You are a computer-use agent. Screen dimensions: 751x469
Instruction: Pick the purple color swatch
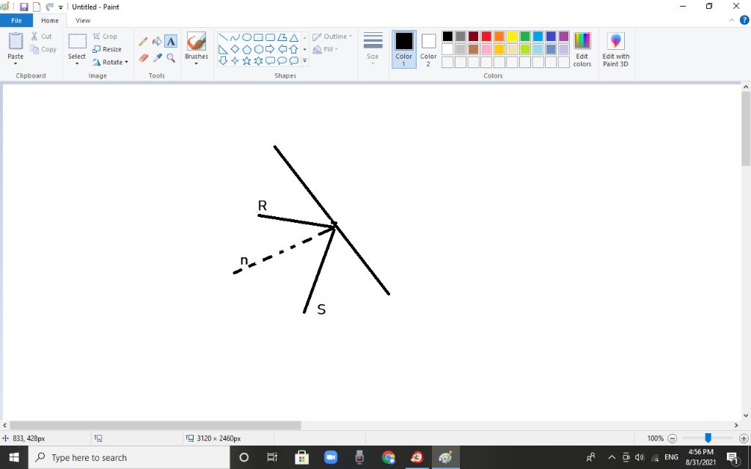[x=564, y=37]
